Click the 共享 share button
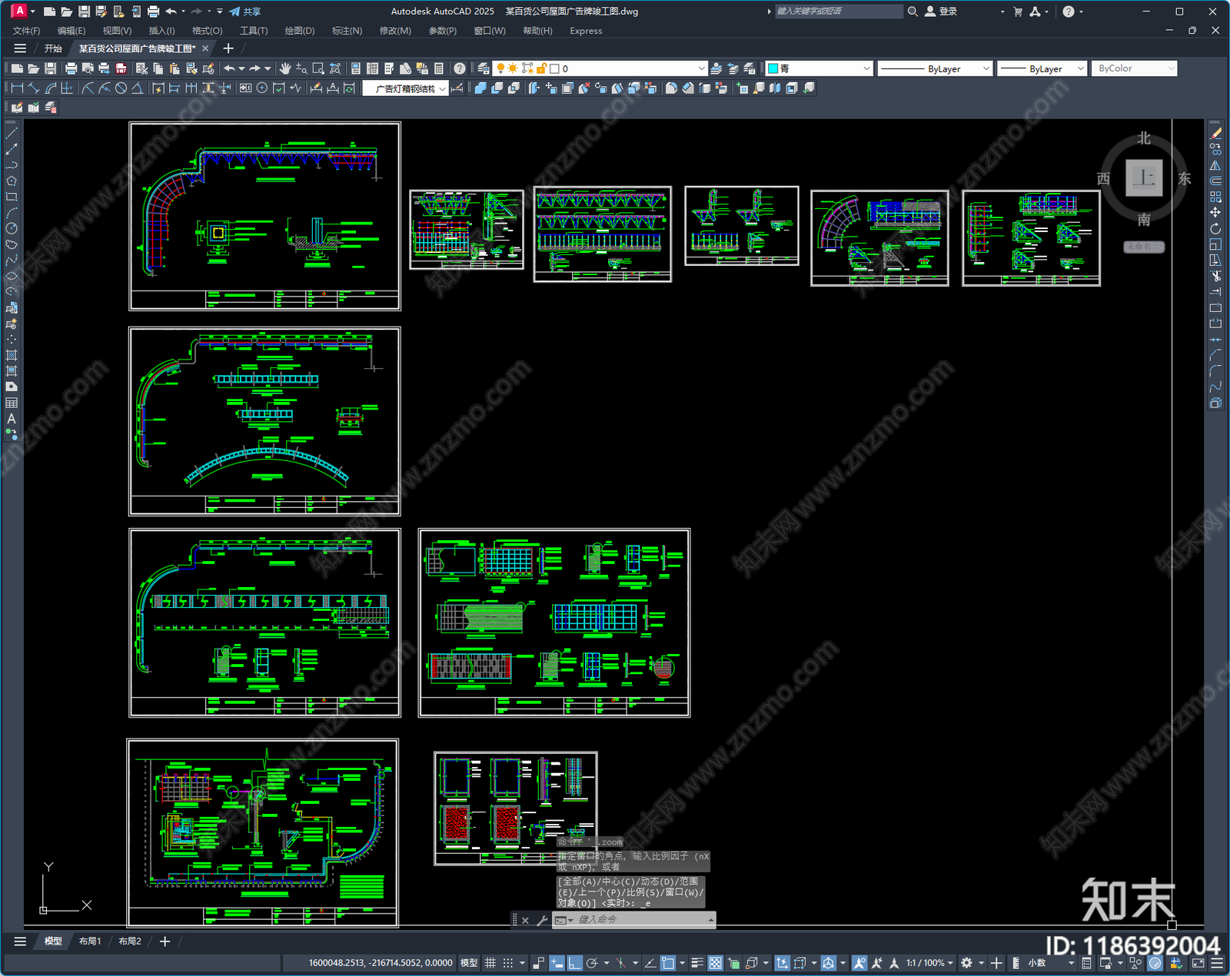 point(245,12)
